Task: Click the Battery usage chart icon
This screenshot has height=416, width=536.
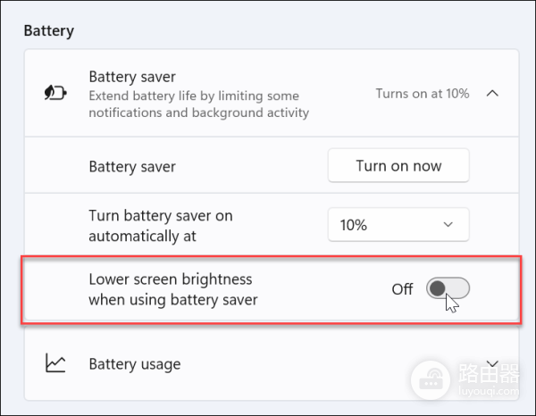Action: click(55, 363)
